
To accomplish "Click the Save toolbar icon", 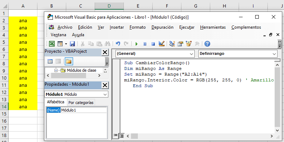I will (x=72, y=44).
